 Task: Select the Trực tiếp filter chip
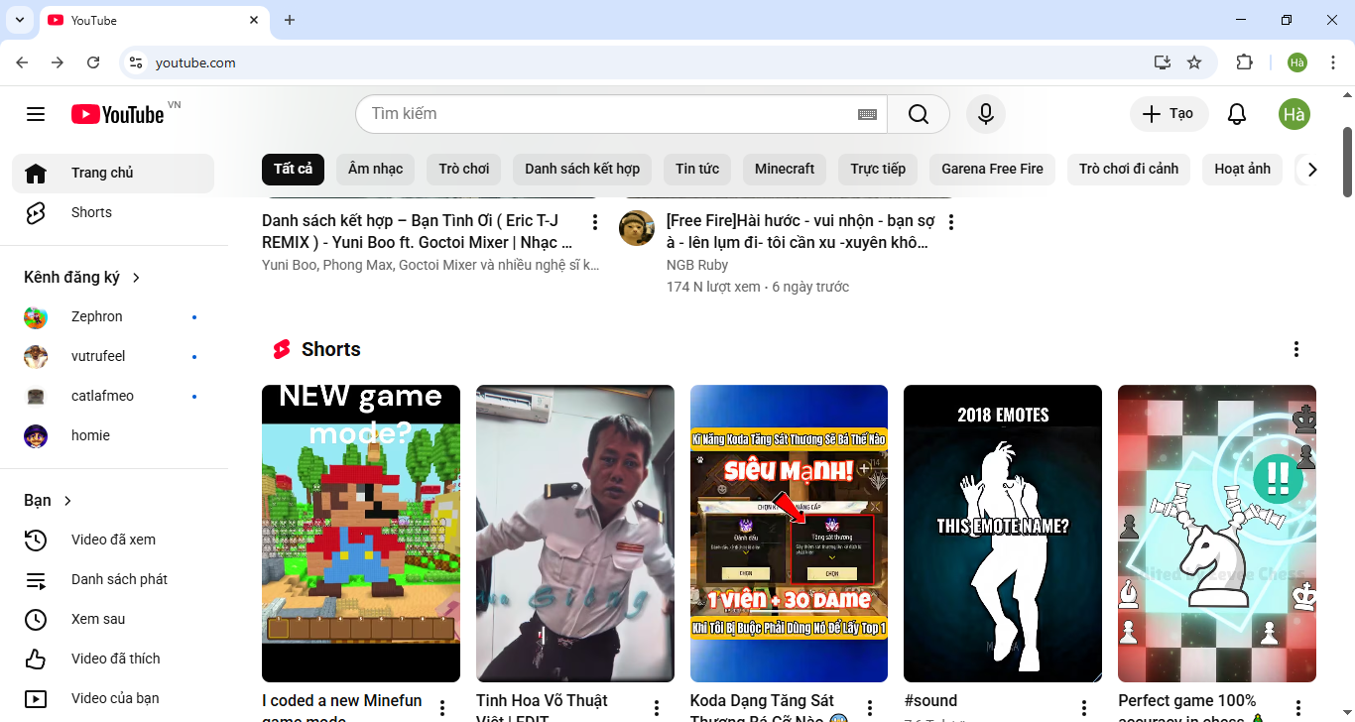click(x=878, y=169)
